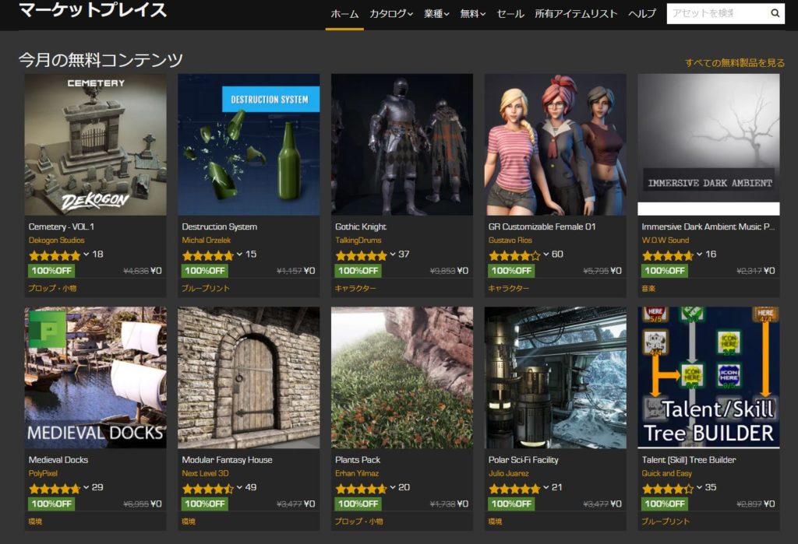Open the Plants Pack thumbnail image
The image size is (798, 544).
[x=402, y=377]
